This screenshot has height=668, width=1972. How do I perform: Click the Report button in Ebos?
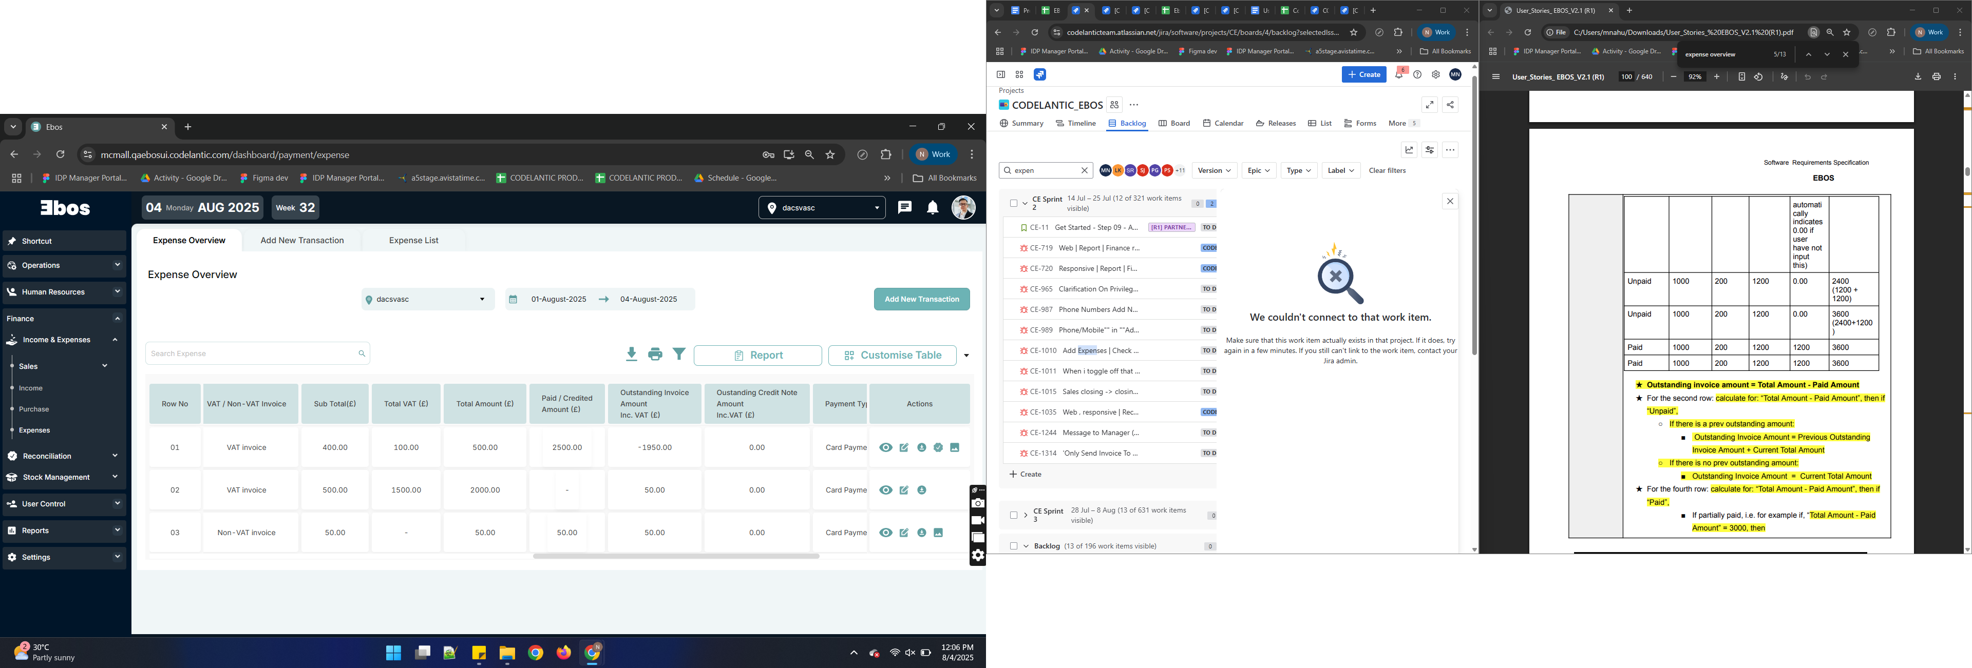[757, 355]
